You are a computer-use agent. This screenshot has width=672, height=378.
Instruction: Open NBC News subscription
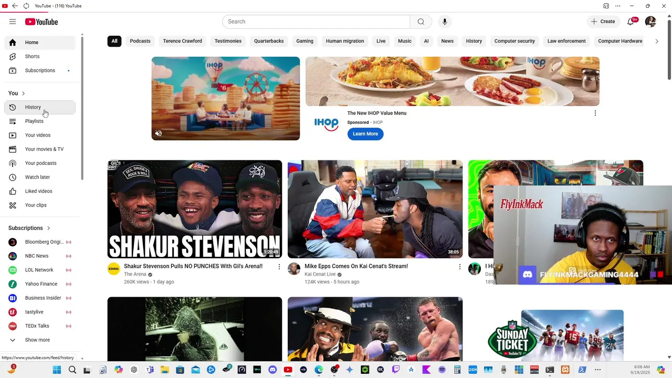(40, 256)
